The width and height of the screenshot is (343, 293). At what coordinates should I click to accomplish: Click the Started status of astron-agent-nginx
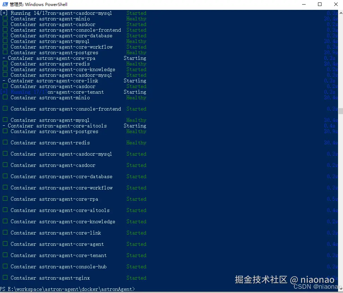tap(136, 278)
